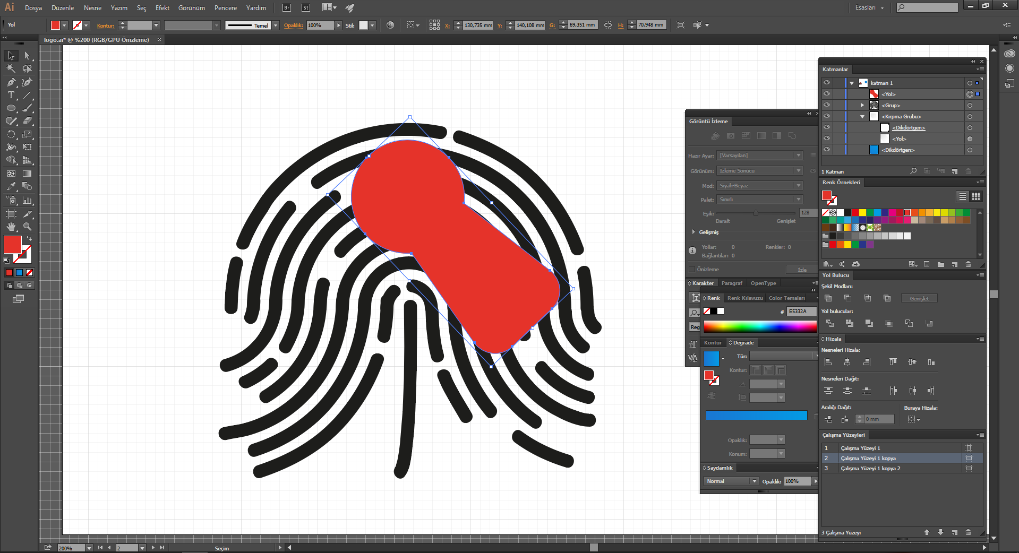The width and height of the screenshot is (1019, 553).
Task: Click target circle of <Grup> layer item
Action: [970, 105]
